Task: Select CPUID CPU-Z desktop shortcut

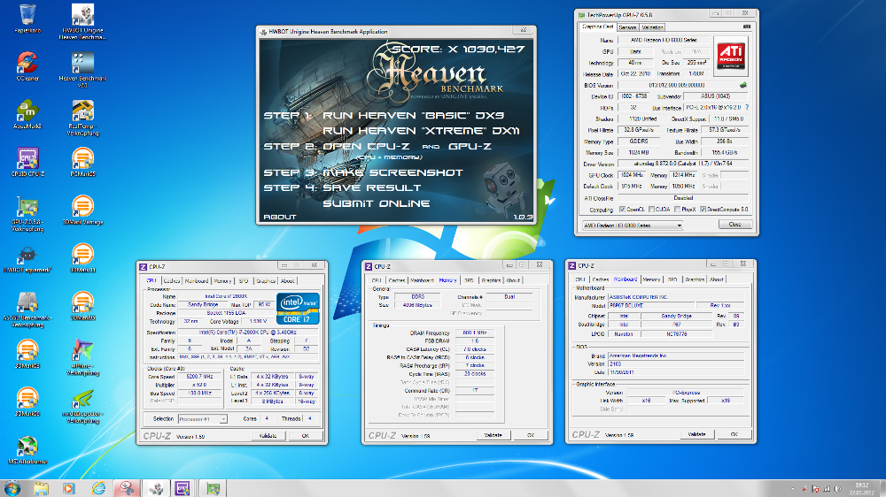Action: 27,162
